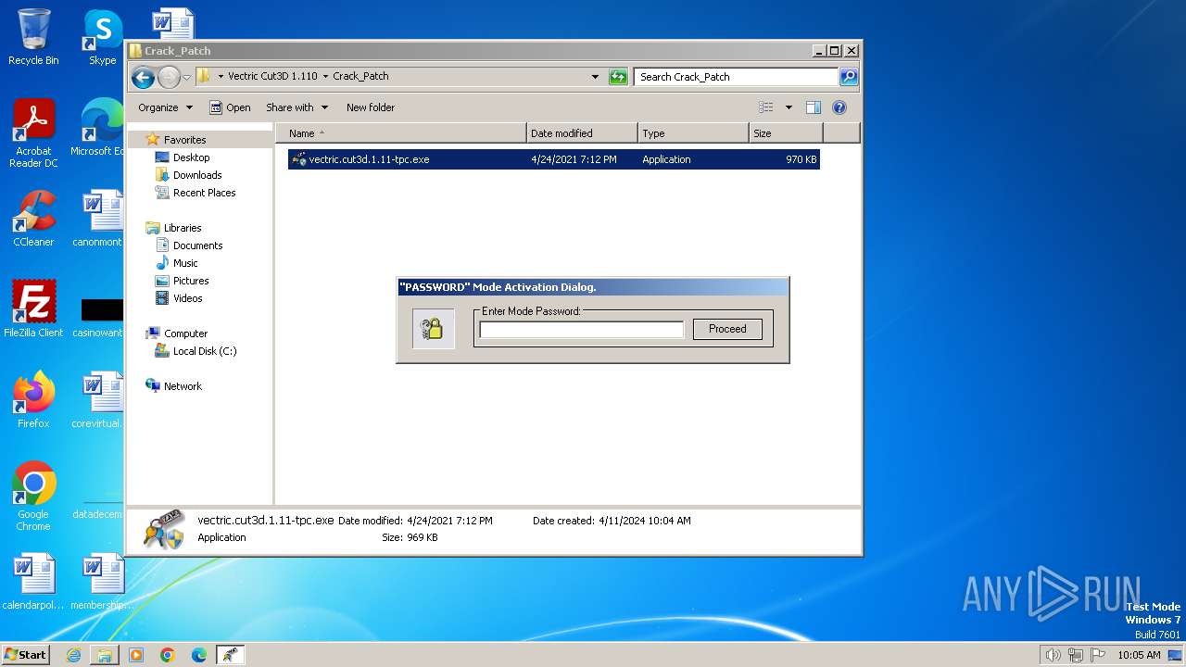Expand the view options dropdown arrow

tap(789, 107)
